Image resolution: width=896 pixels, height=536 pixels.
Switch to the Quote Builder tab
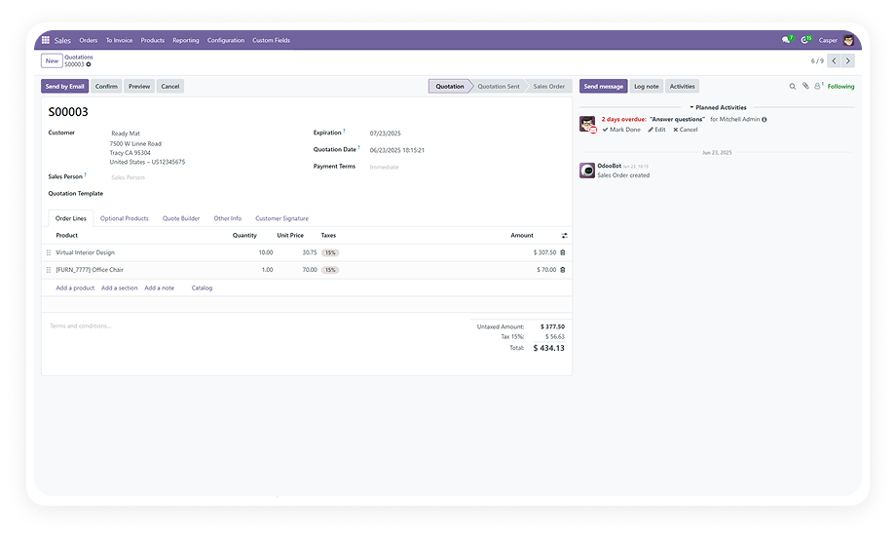point(181,218)
